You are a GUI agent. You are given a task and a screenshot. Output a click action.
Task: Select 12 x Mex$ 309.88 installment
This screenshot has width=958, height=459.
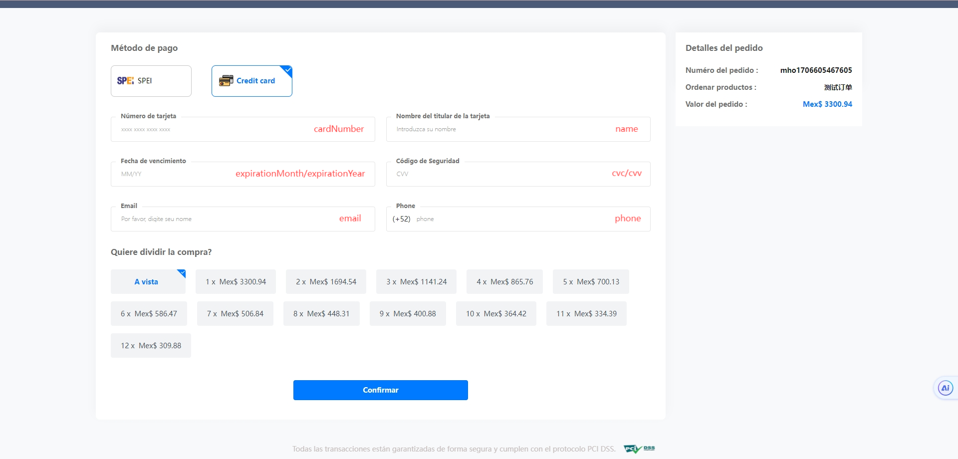click(x=151, y=346)
